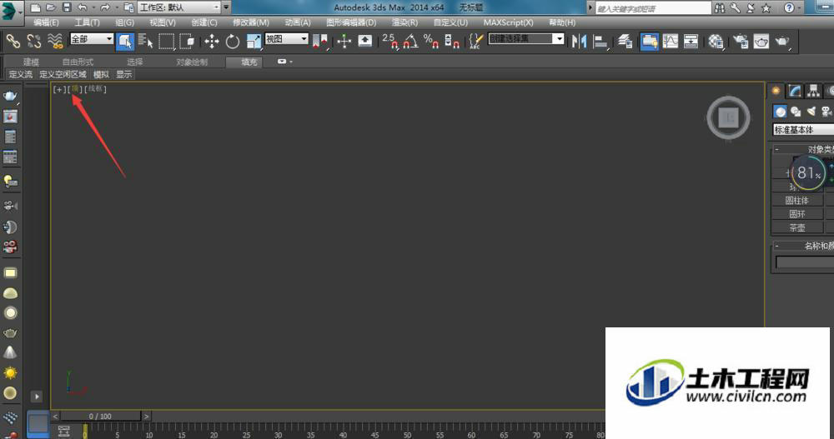This screenshot has width=834, height=439.
Task: Click the Align tool icon
Action: [x=600, y=41]
